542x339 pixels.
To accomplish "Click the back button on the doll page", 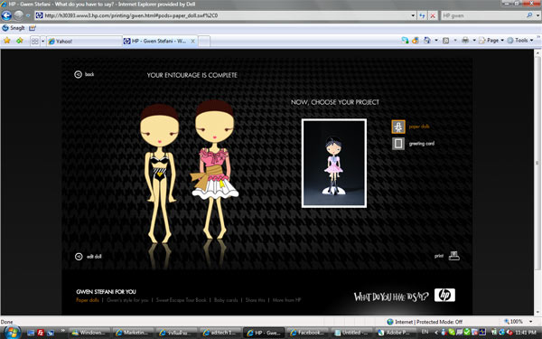I will (x=84, y=74).
